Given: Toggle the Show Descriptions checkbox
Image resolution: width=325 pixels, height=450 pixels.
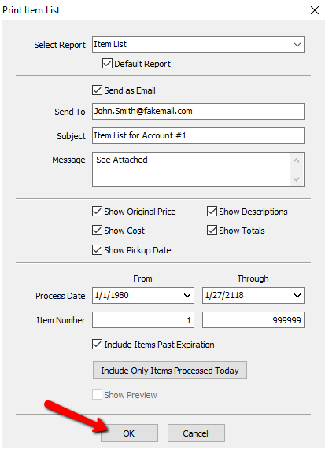Looking at the screenshot, I should tap(212, 212).
